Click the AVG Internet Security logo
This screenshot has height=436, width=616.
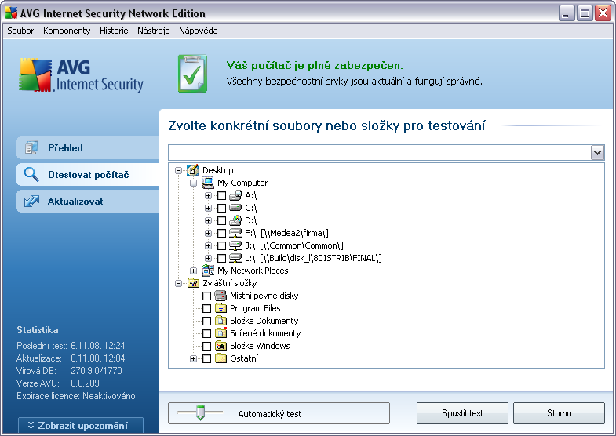(81, 75)
